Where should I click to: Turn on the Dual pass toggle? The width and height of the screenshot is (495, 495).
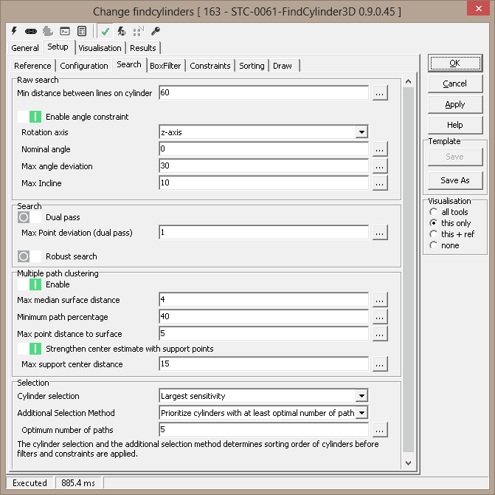(30, 218)
